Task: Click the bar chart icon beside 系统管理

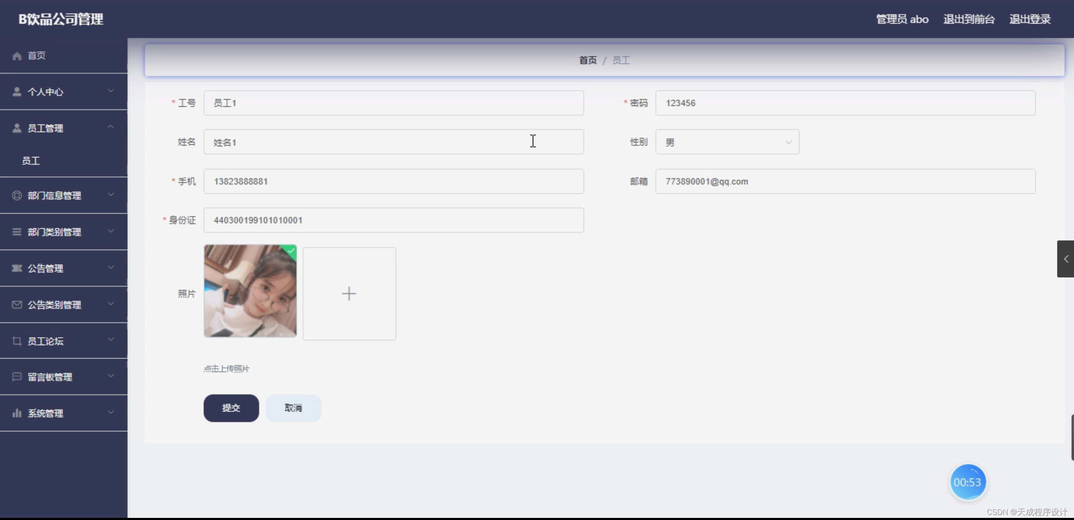Action: click(17, 413)
